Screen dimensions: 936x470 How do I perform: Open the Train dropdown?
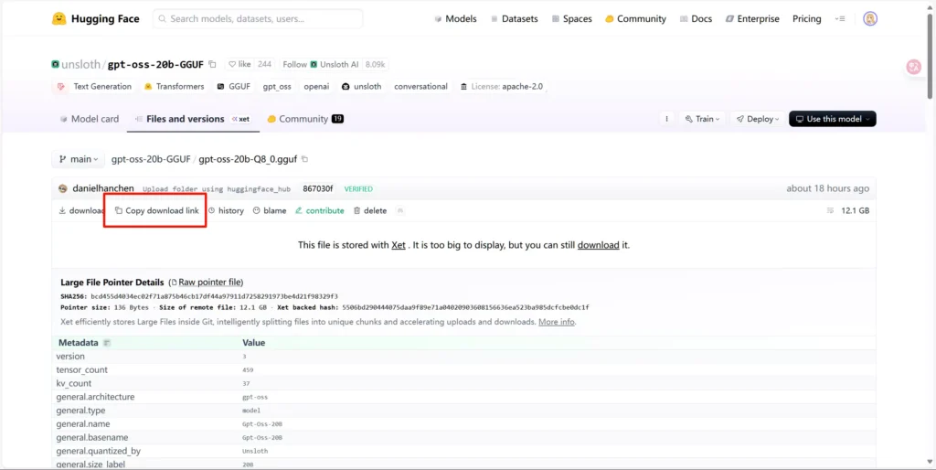pos(703,119)
